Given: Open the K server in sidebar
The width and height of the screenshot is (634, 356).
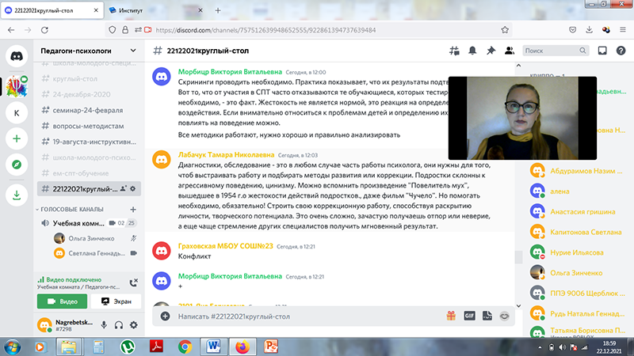Looking at the screenshot, I should pyautogui.click(x=17, y=112).
